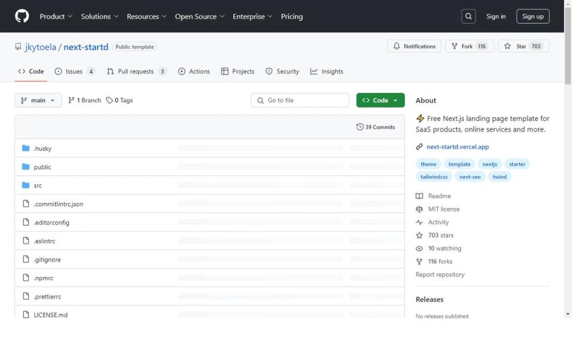Screen dimensions: 579x361
Task: Click the tailwindcss topic tag
Action: [434, 177]
